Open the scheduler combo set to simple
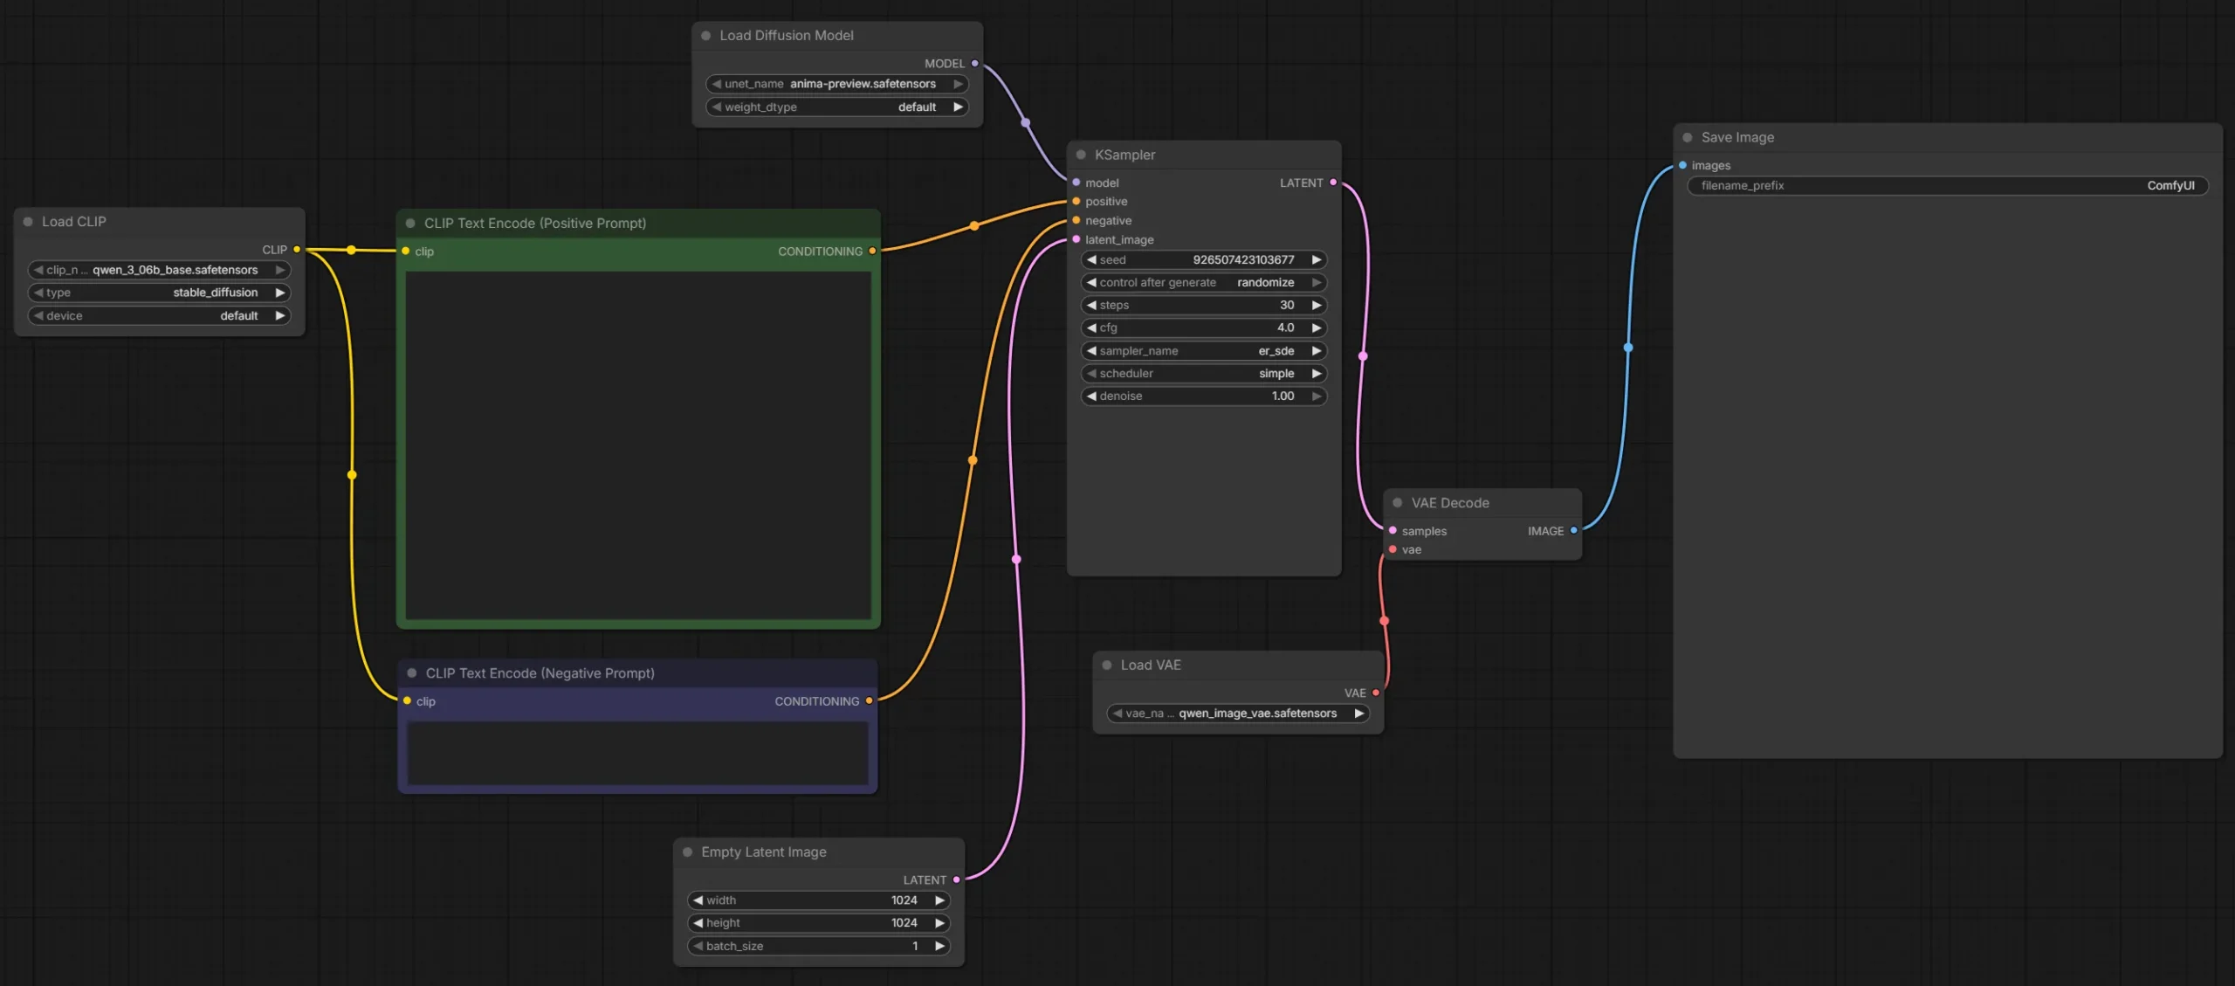Screen dimensions: 2235x986 pos(1203,374)
